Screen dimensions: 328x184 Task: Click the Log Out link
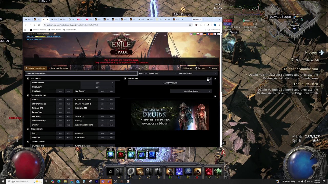click(x=30, y=37)
